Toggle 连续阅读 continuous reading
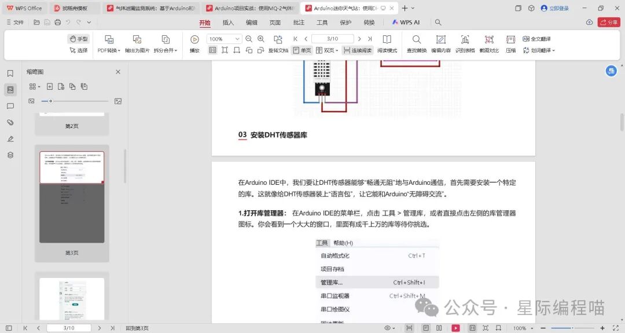This screenshot has width=625, height=333. [x=358, y=50]
